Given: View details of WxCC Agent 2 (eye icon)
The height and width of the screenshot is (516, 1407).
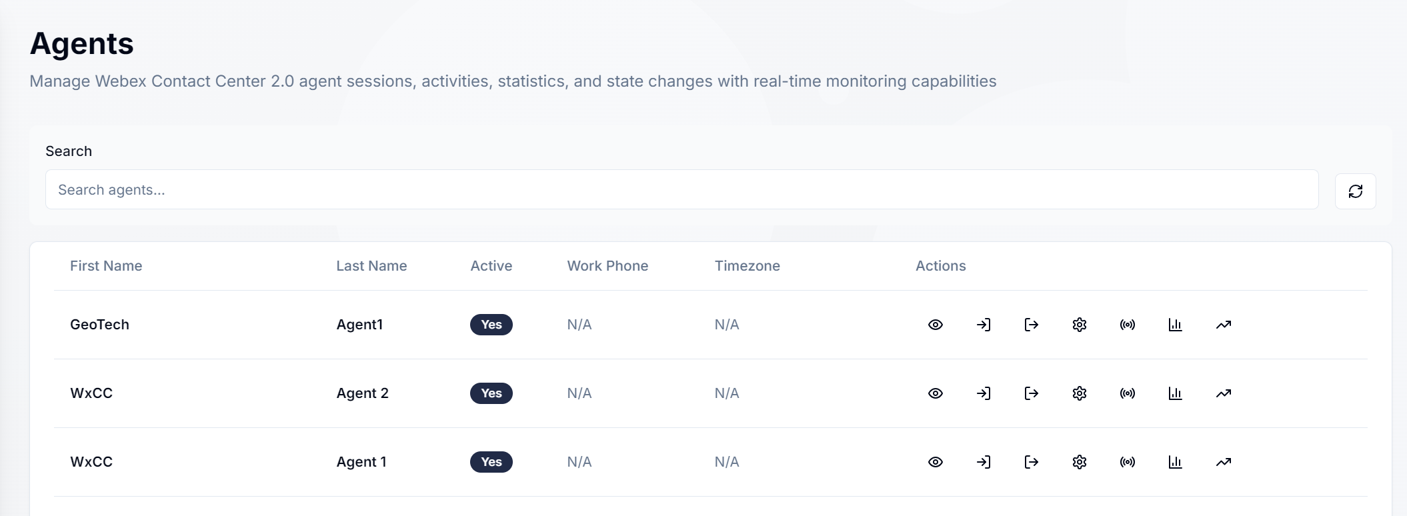Looking at the screenshot, I should coord(936,393).
